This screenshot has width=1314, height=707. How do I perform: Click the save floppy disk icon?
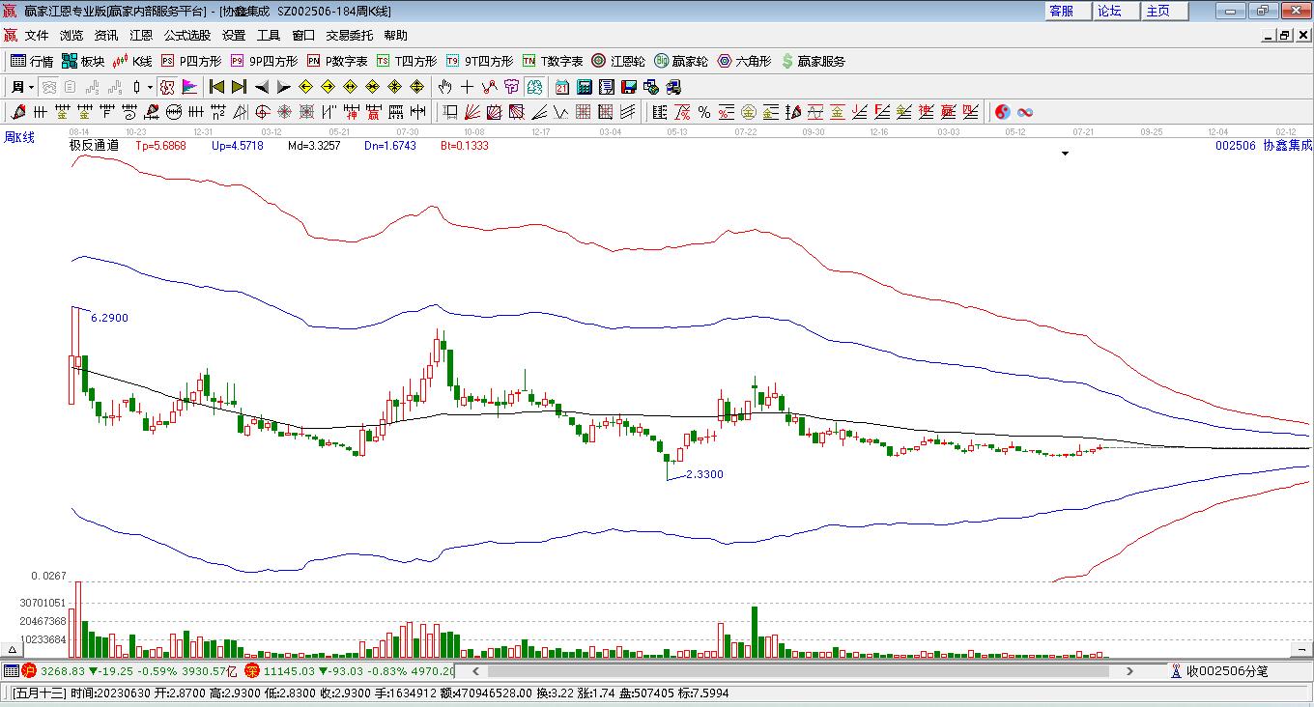point(628,87)
